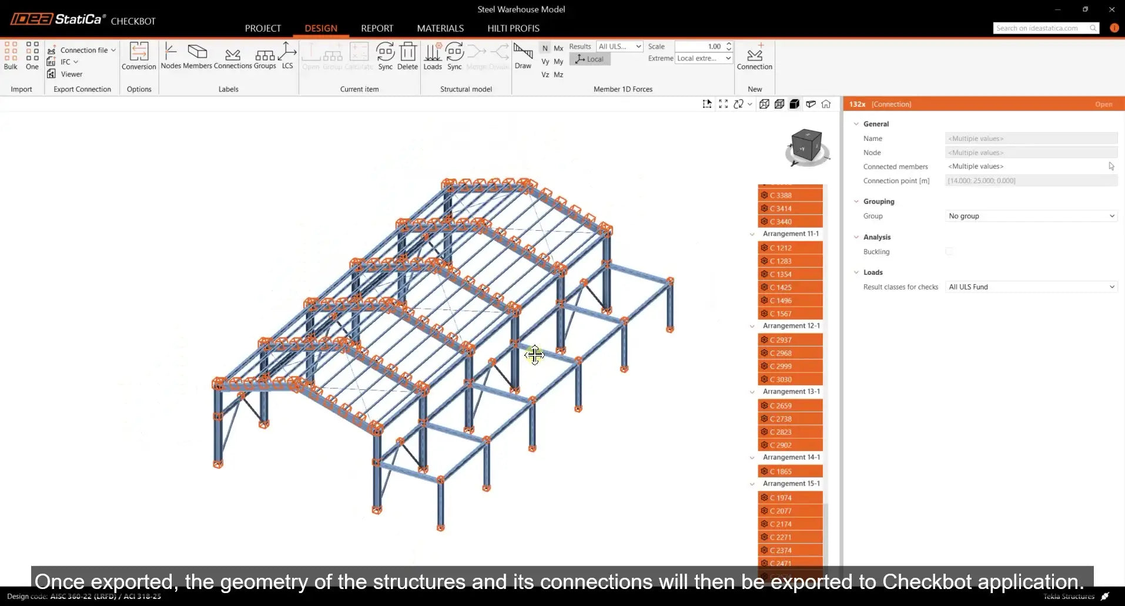Switch to the REPORT tab
The height and width of the screenshot is (606, 1125).
[377, 28]
